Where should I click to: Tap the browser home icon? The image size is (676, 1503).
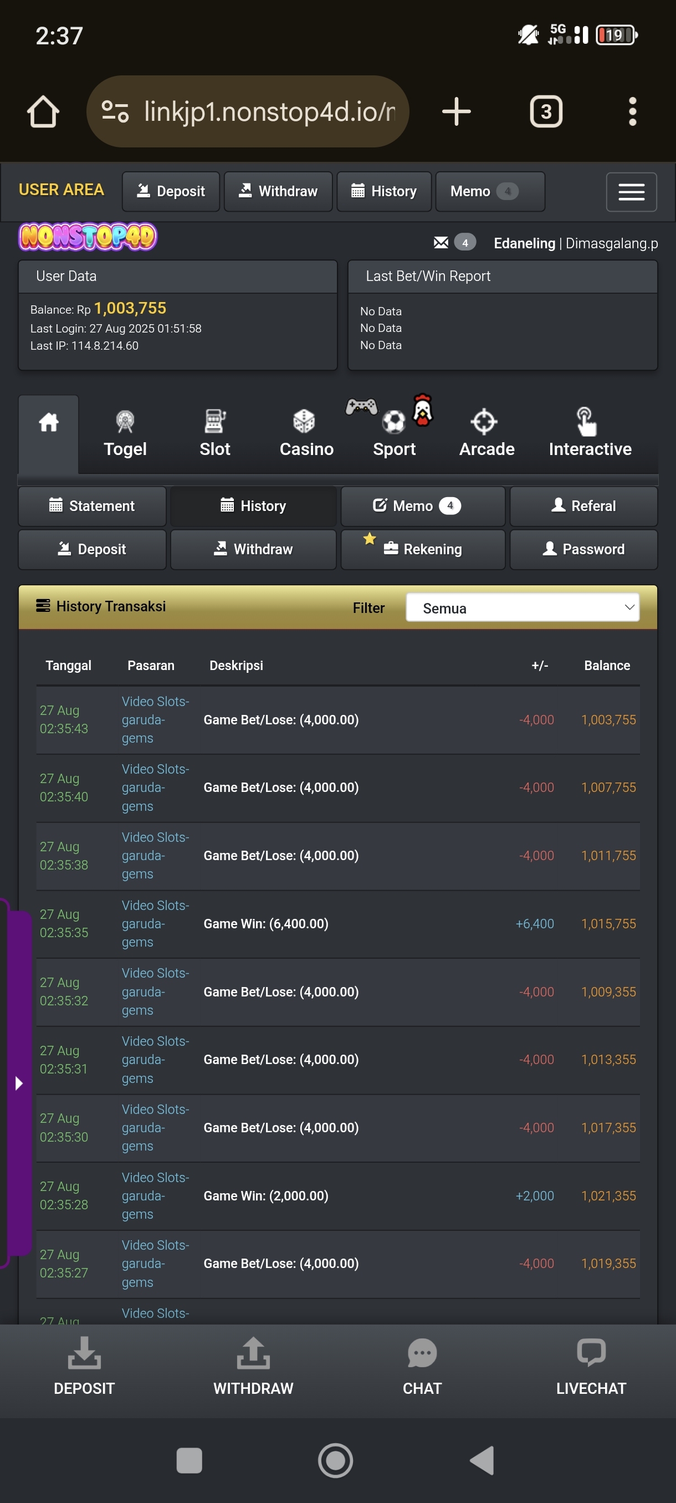click(x=43, y=111)
